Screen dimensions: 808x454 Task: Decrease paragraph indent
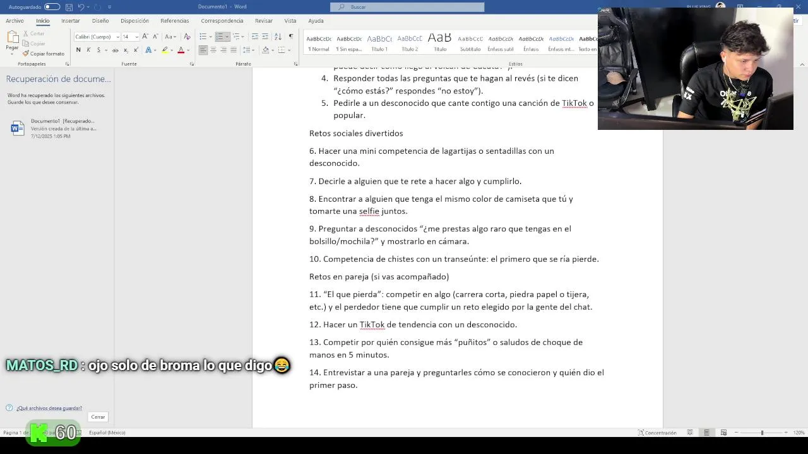tap(255, 37)
